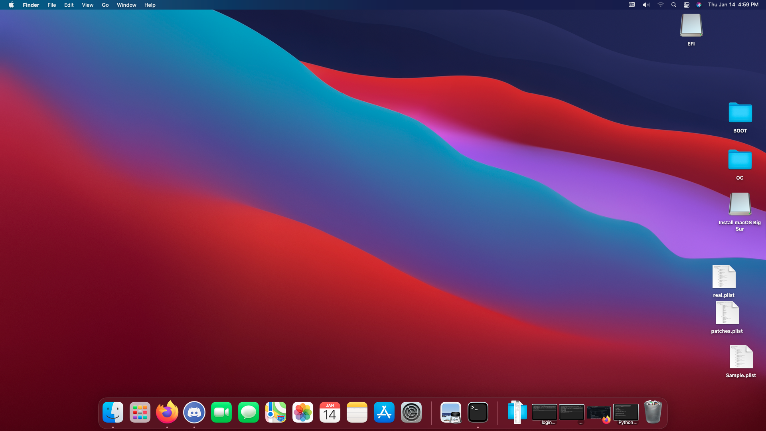Launch Discord from the Dock
Viewport: 766px width, 431px height.
(x=194, y=412)
